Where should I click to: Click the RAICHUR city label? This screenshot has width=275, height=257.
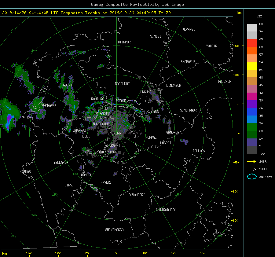[x=225, y=82]
